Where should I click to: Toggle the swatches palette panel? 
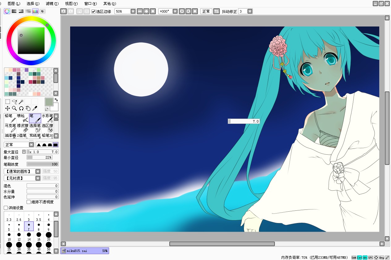35,11
